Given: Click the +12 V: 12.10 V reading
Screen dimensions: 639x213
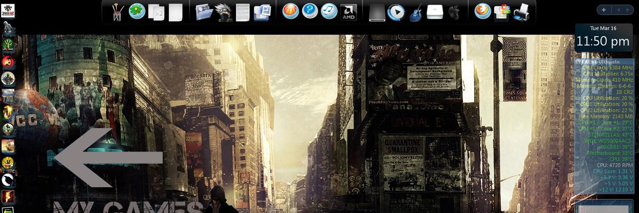Looking at the screenshot, I should pyautogui.click(x=616, y=190).
